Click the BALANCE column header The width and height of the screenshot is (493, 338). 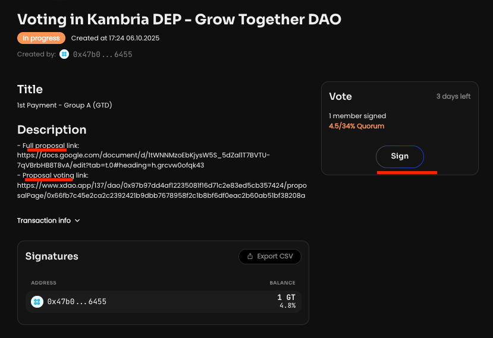coord(282,283)
